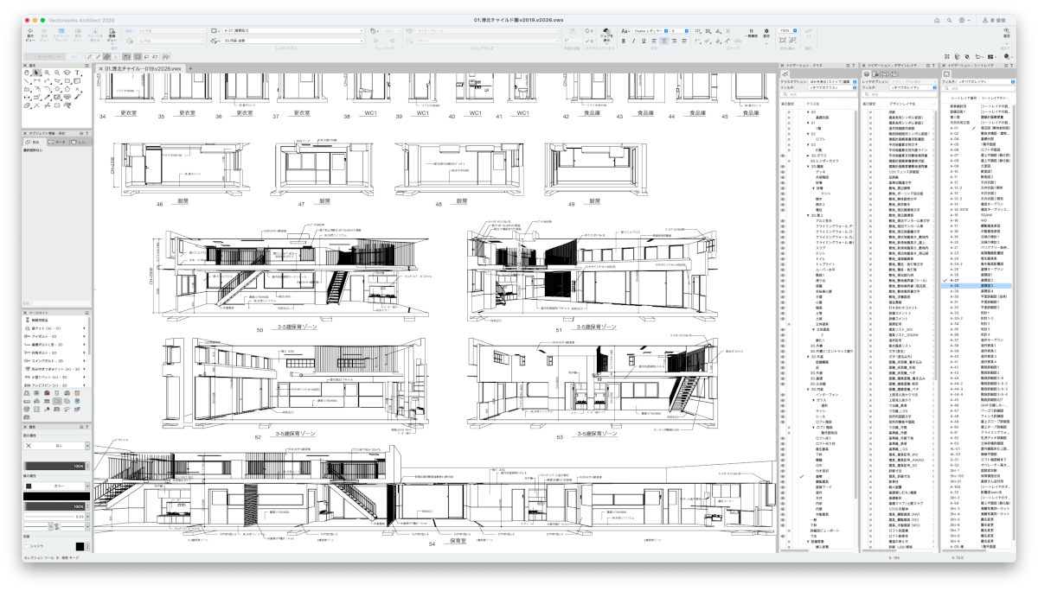
Task: Select the Text tool marked T
Action: (x=78, y=73)
